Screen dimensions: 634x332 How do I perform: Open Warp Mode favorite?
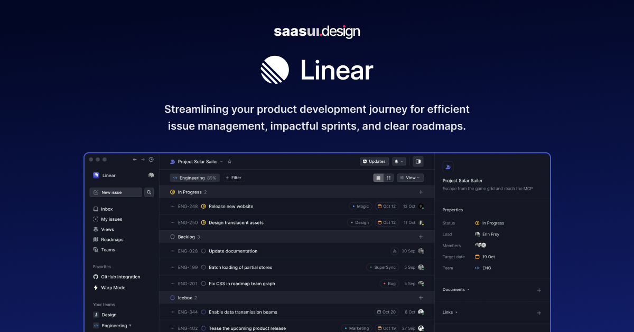coord(109,288)
